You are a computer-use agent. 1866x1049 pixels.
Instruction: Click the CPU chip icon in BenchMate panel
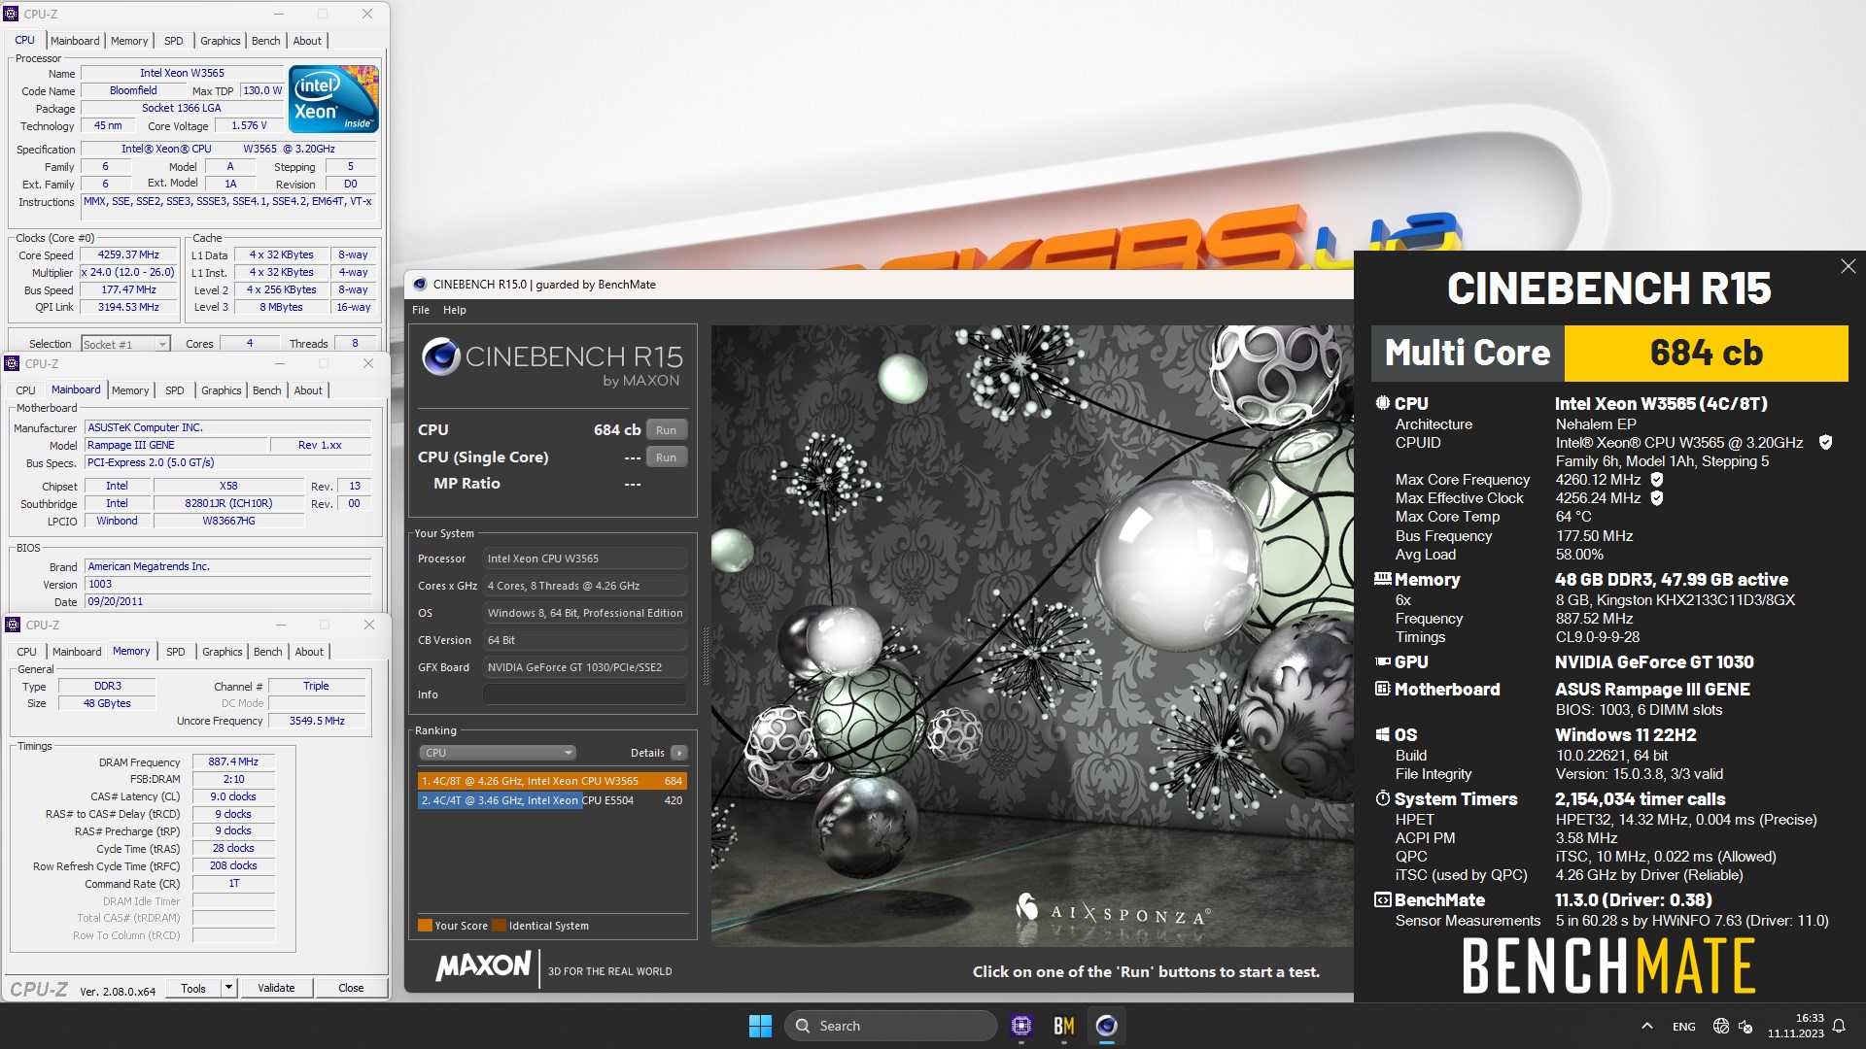1382,402
